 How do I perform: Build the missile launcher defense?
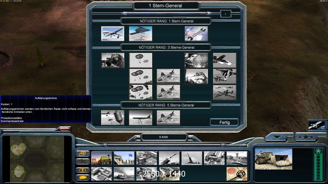(x=169, y=158)
